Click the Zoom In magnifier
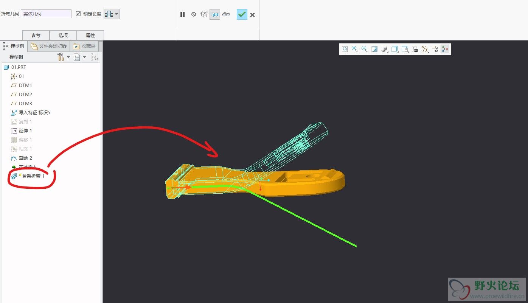 click(355, 49)
